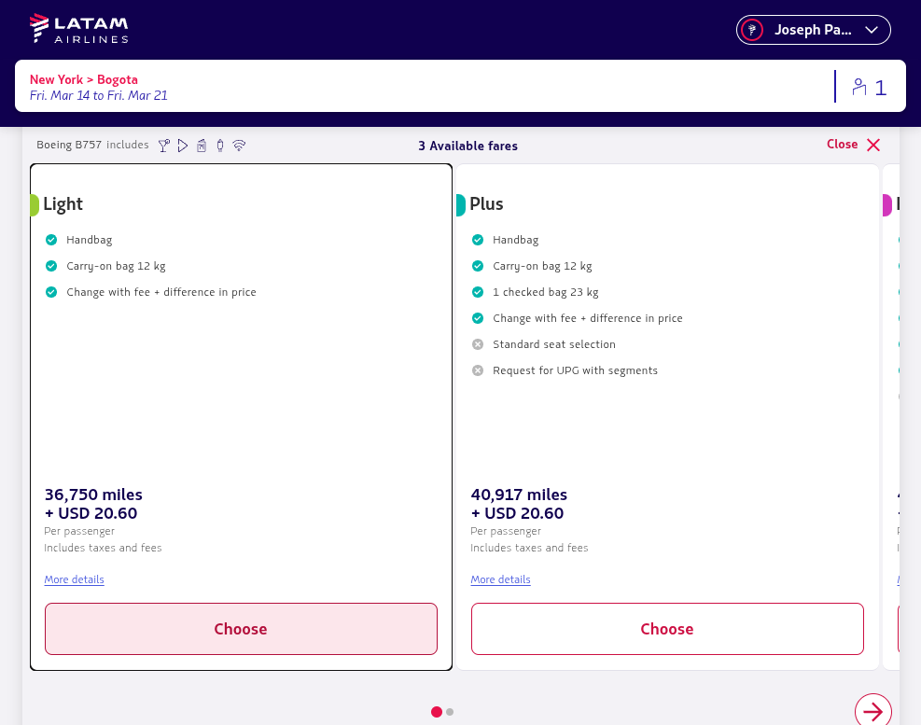
Task: Click the LATAM Airlines logo
Action: coord(78,29)
